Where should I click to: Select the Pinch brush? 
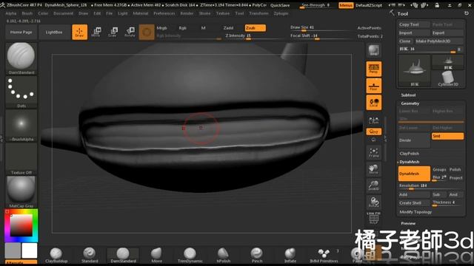pos(257,255)
